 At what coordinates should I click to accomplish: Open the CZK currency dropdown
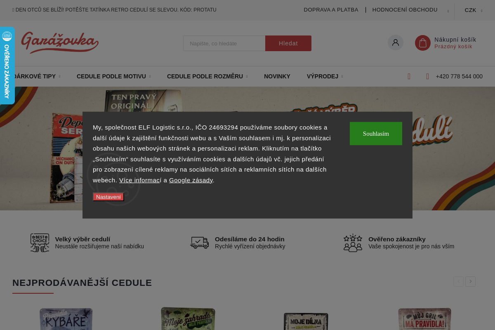coord(474,10)
